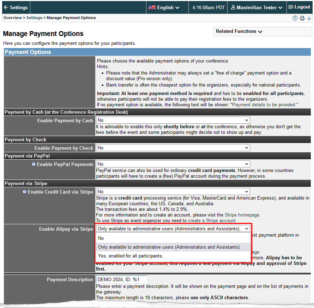The width and height of the screenshot is (314, 308).
Task: Visit the Stripe homepage link
Action: pyautogui.click(x=242, y=215)
